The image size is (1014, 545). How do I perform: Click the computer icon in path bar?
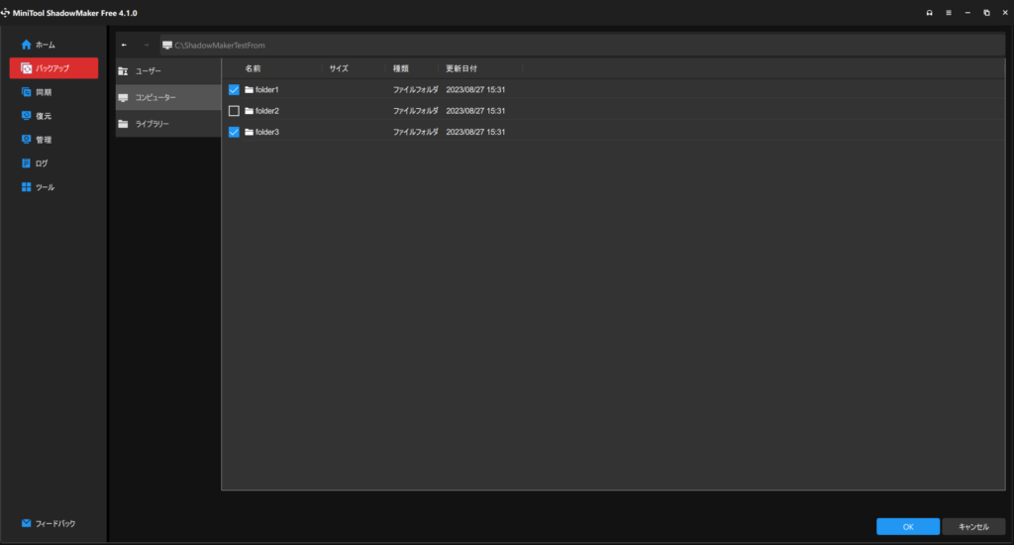pos(167,46)
